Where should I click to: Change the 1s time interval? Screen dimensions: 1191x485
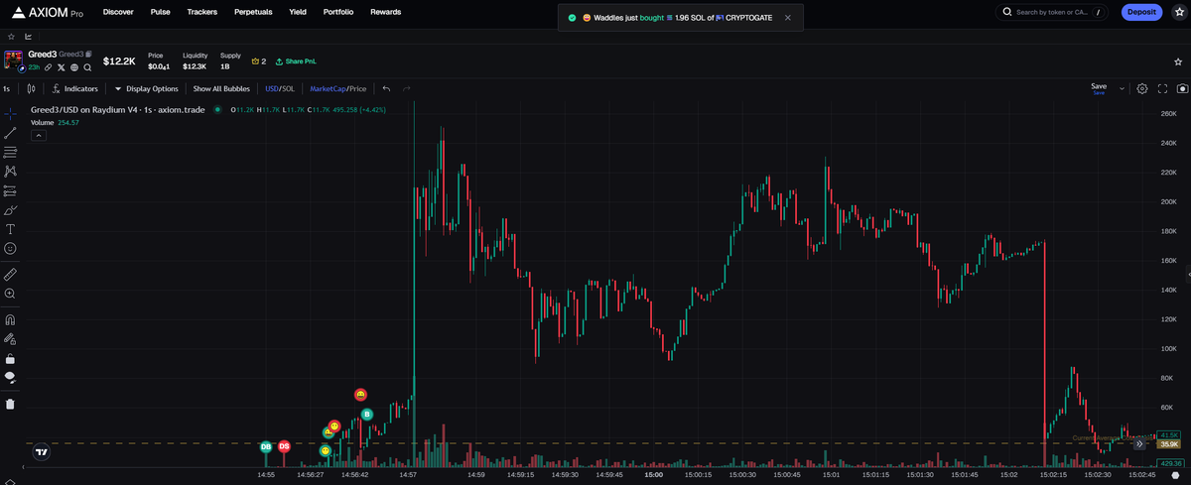(7, 88)
